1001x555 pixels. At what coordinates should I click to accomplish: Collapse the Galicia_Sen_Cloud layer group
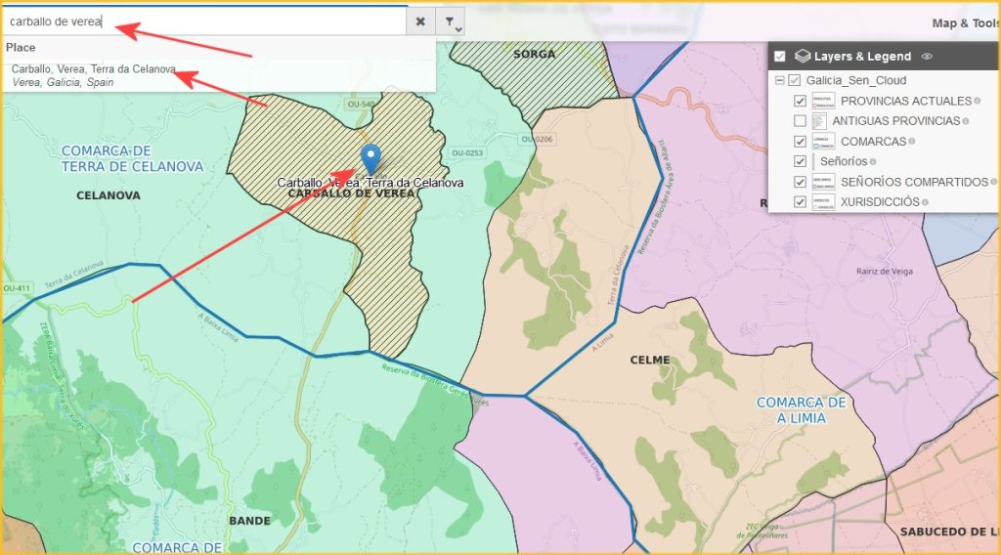pyautogui.click(x=780, y=80)
